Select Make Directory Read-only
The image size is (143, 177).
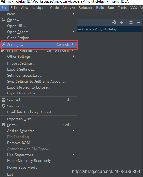click(39, 160)
